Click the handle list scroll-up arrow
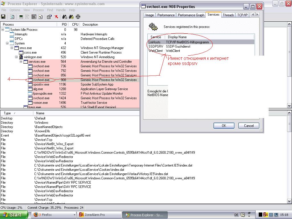This screenshot has height=219, width=292. [289, 113]
